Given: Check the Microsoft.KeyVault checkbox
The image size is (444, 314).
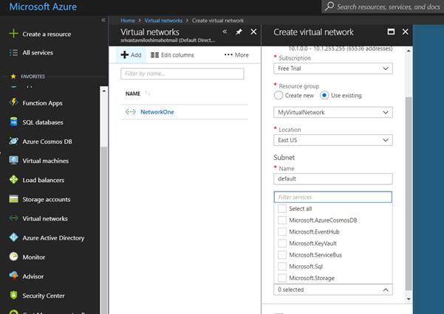Looking at the screenshot, I should [281, 243].
